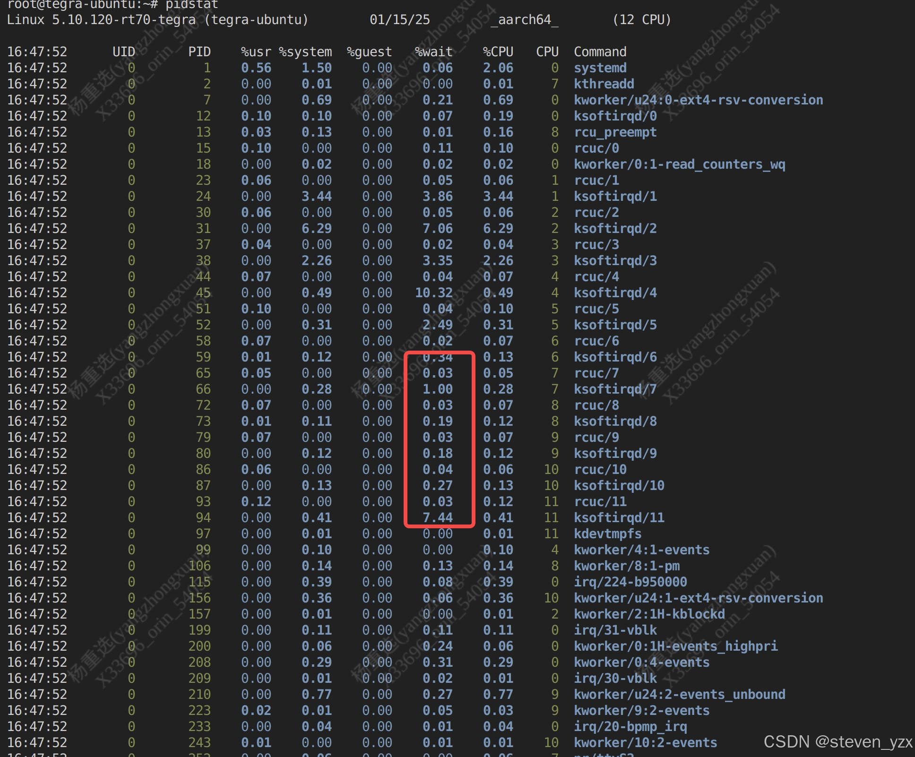Click the CSDN @steven_yzx watermark

point(837,742)
